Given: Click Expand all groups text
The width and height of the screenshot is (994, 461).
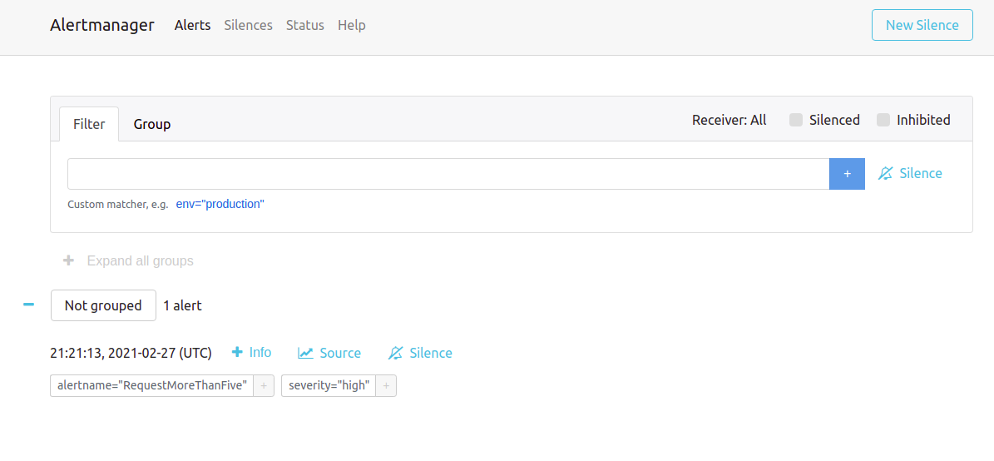Looking at the screenshot, I should (x=140, y=260).
